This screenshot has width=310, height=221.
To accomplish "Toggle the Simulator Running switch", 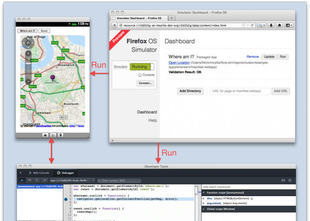I will [x=143, y=67].
